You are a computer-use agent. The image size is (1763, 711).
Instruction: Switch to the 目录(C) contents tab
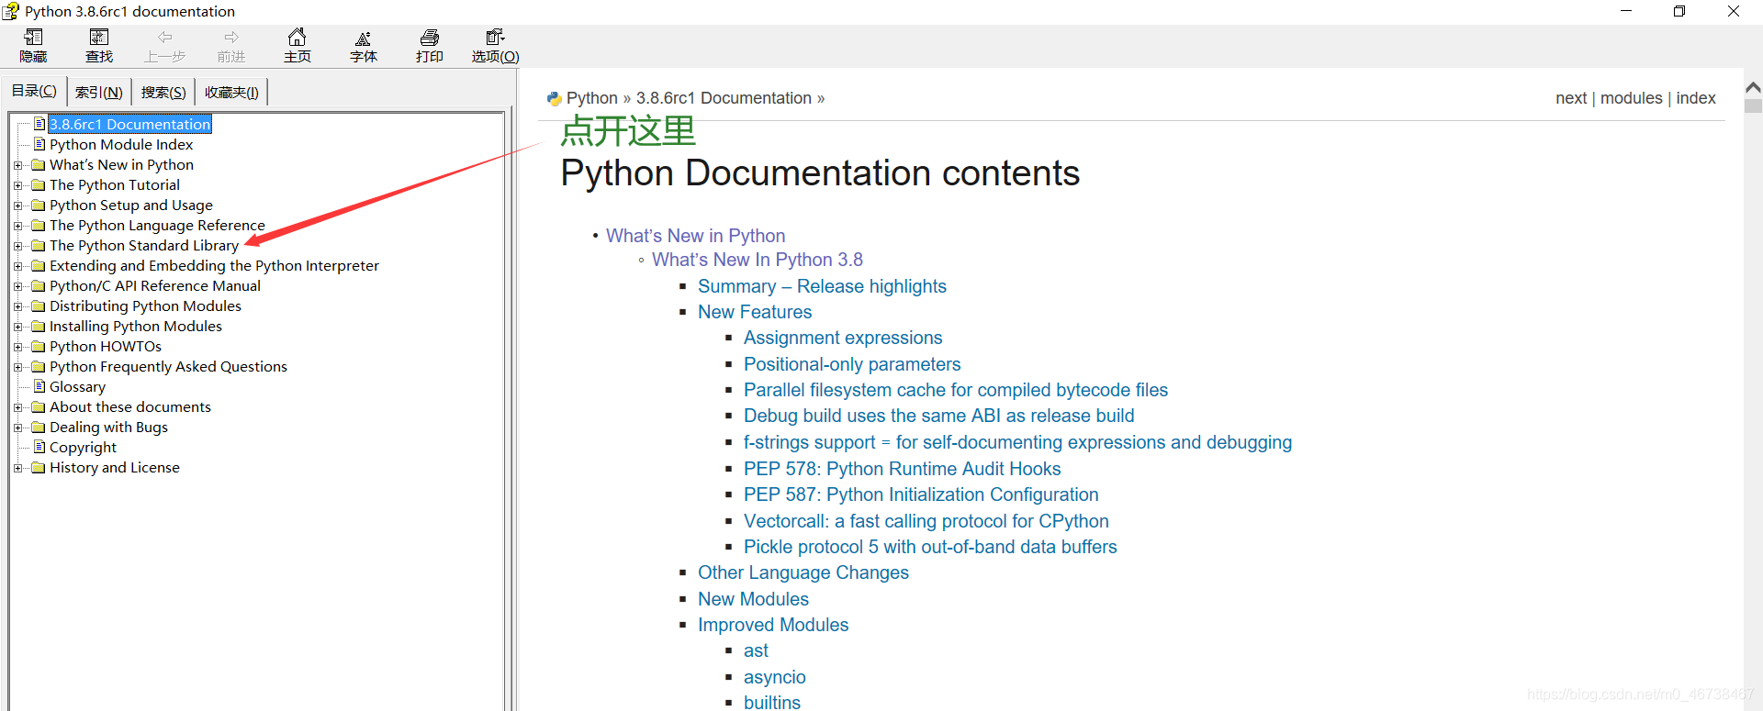click(34, 91)
